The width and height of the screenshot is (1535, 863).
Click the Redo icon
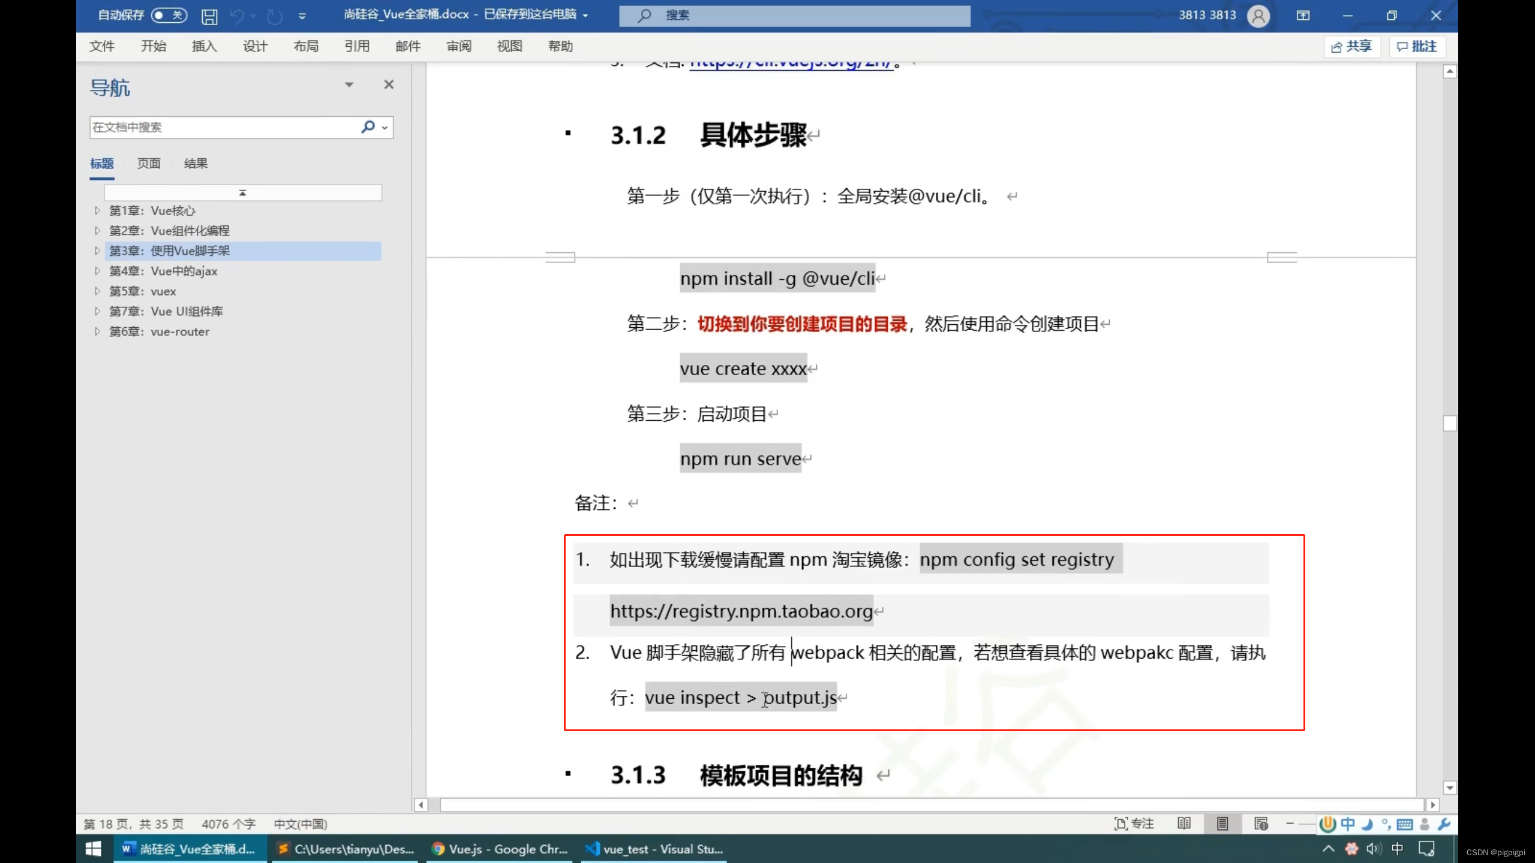(x=275, y=16)
